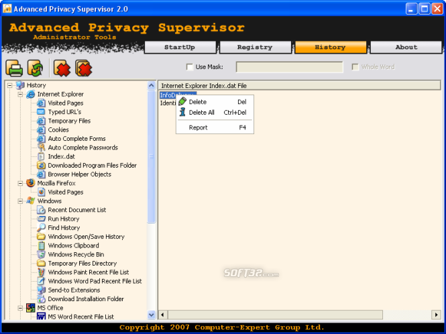Select the InfoDelivery list entry
Image resolution: width=446 pixels, height=334 pixels.
[x=168, y=95]
